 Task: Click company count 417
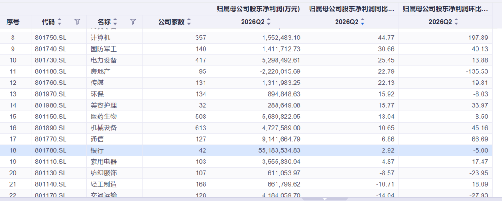201,60
